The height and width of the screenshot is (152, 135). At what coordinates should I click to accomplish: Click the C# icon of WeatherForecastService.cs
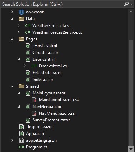pos(28,32)
